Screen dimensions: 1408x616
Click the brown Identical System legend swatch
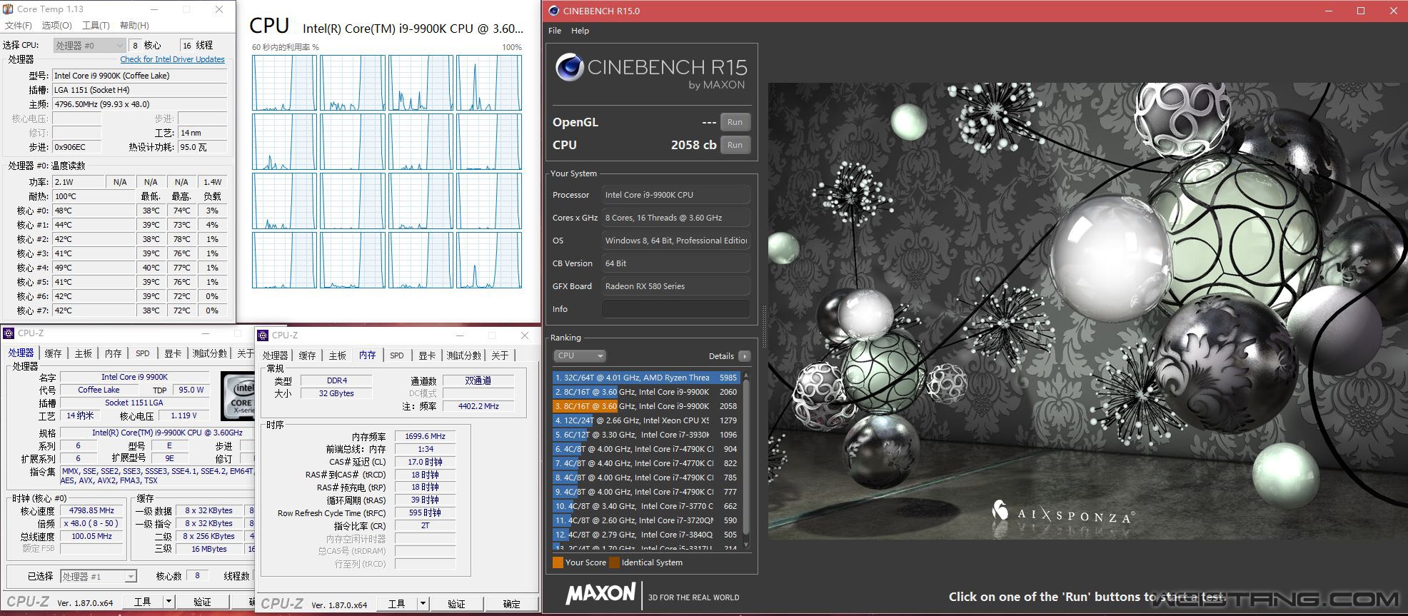[x=614, y=562]
